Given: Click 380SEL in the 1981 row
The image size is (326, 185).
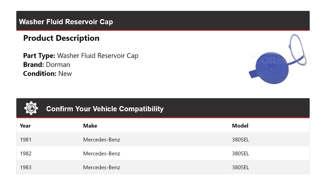Looking at the screenshot, I should (x=240, y=140).
